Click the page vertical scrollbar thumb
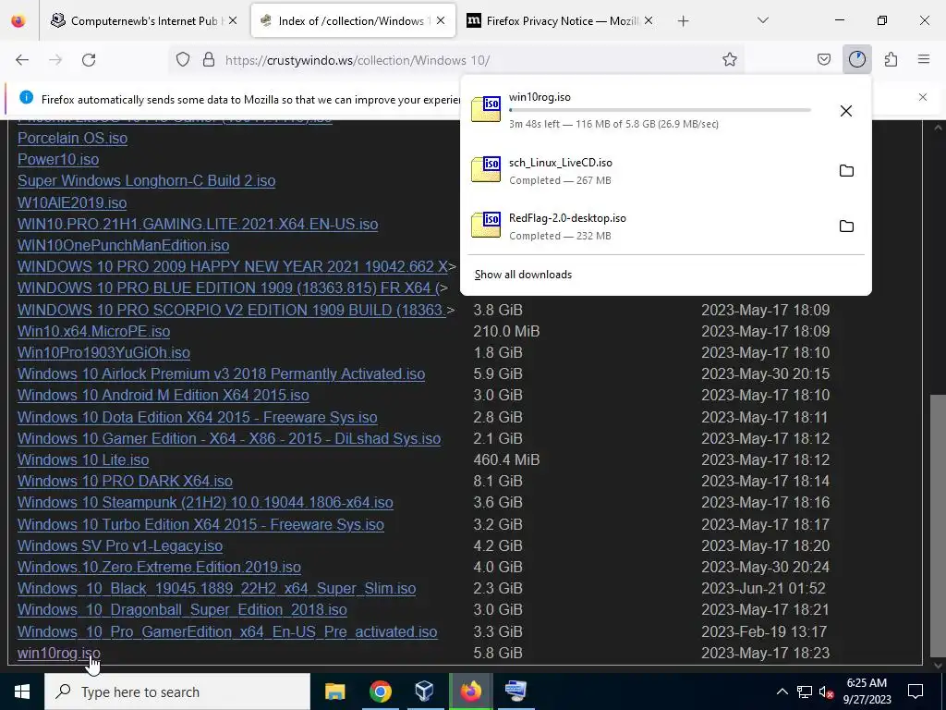Image resolution: width=946 pixels, height=710 pixels. coord(938,527)
